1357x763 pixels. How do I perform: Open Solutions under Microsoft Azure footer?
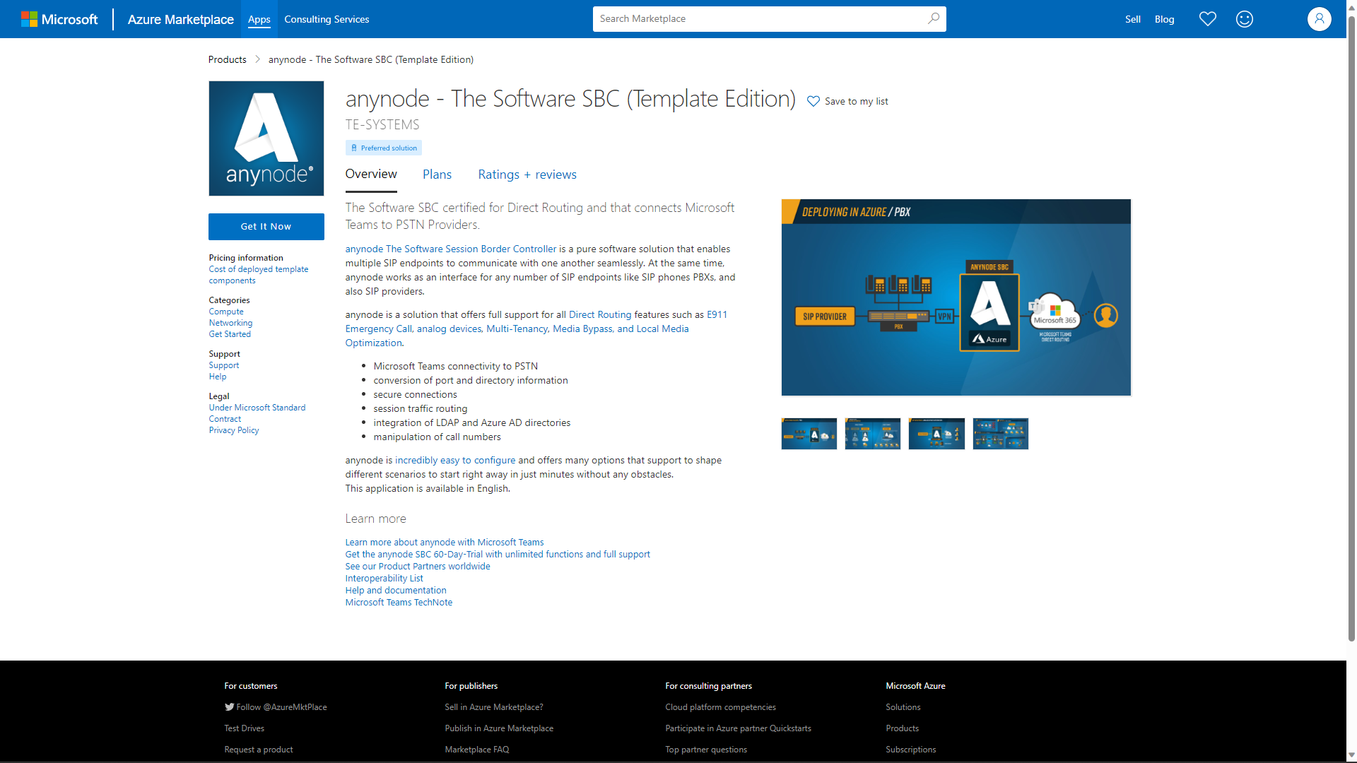click(903, 707)
